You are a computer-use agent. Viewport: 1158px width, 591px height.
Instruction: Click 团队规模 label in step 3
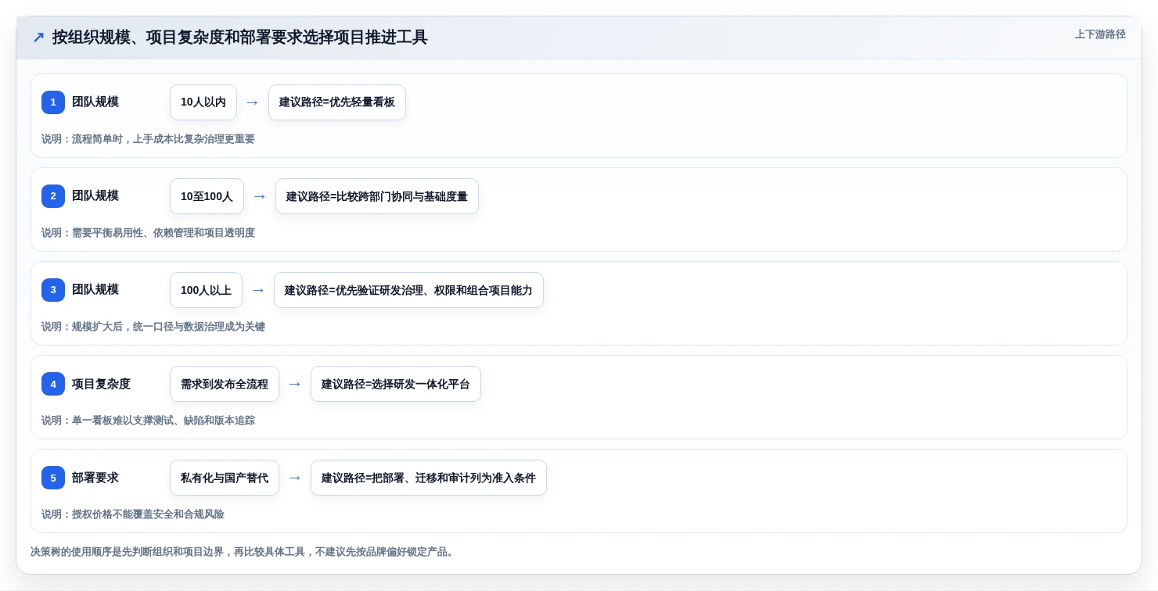click(95, 289)
